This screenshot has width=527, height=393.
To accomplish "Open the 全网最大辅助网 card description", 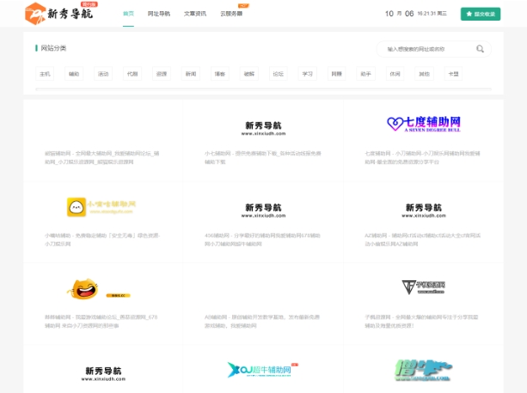I will [x=101, y=157].
